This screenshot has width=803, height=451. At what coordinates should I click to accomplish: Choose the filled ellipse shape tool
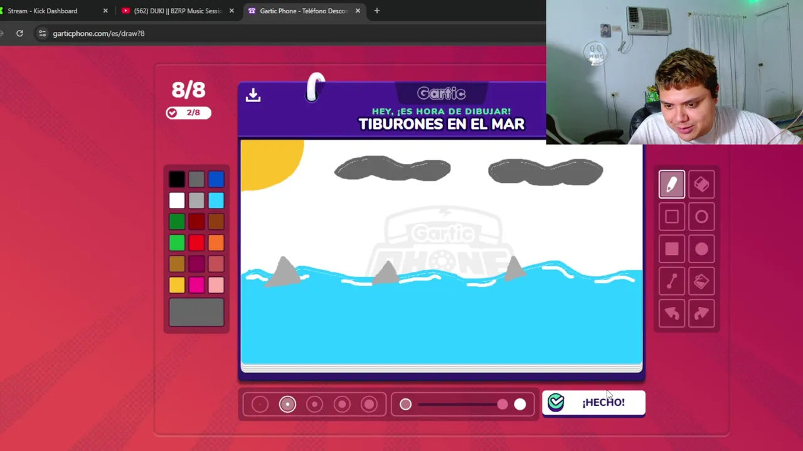coord(701,249)
